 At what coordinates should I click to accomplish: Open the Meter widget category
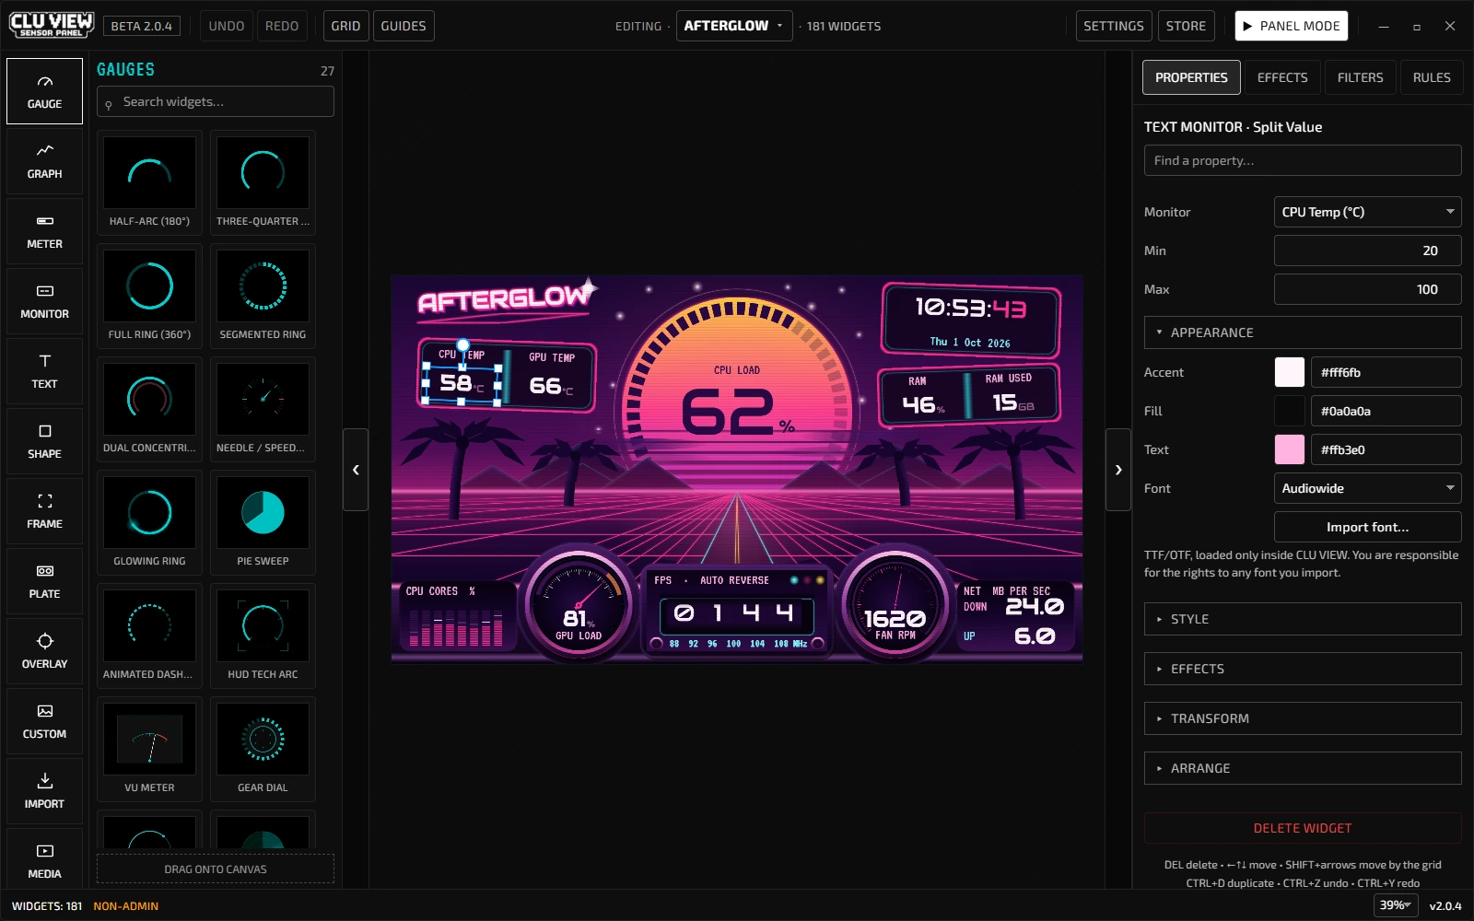click(x=44, y=231)
